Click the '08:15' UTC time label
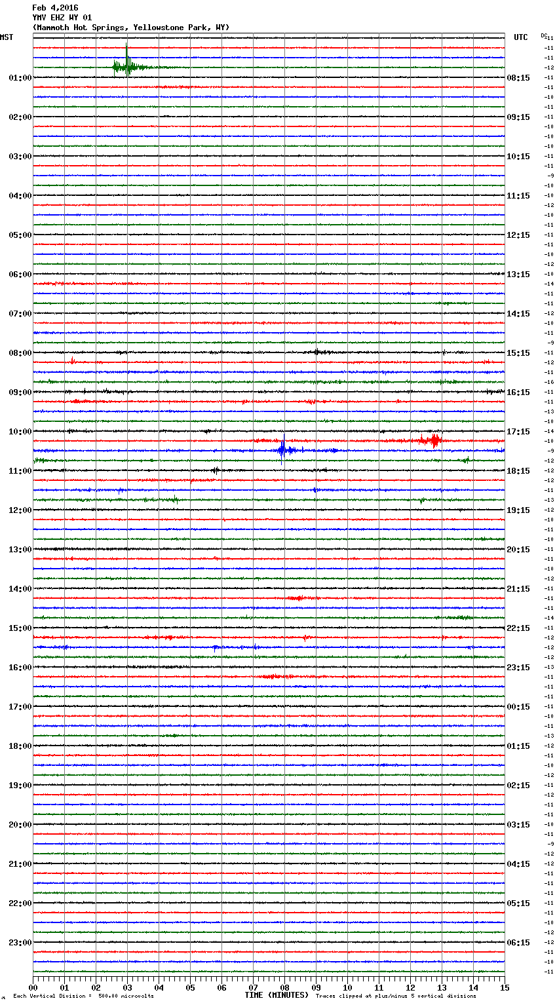This screenshot has height=1005, width=557. (518, 78)
